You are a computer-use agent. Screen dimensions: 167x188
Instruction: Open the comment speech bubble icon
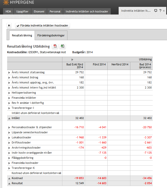click(156, 11)
